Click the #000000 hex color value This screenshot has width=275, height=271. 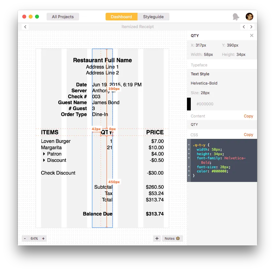205,104
